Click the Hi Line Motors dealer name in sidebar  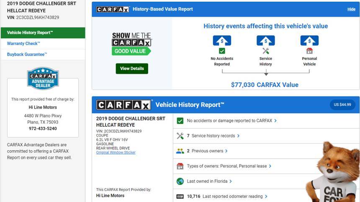pyautogui.click(x=43, y=107)
